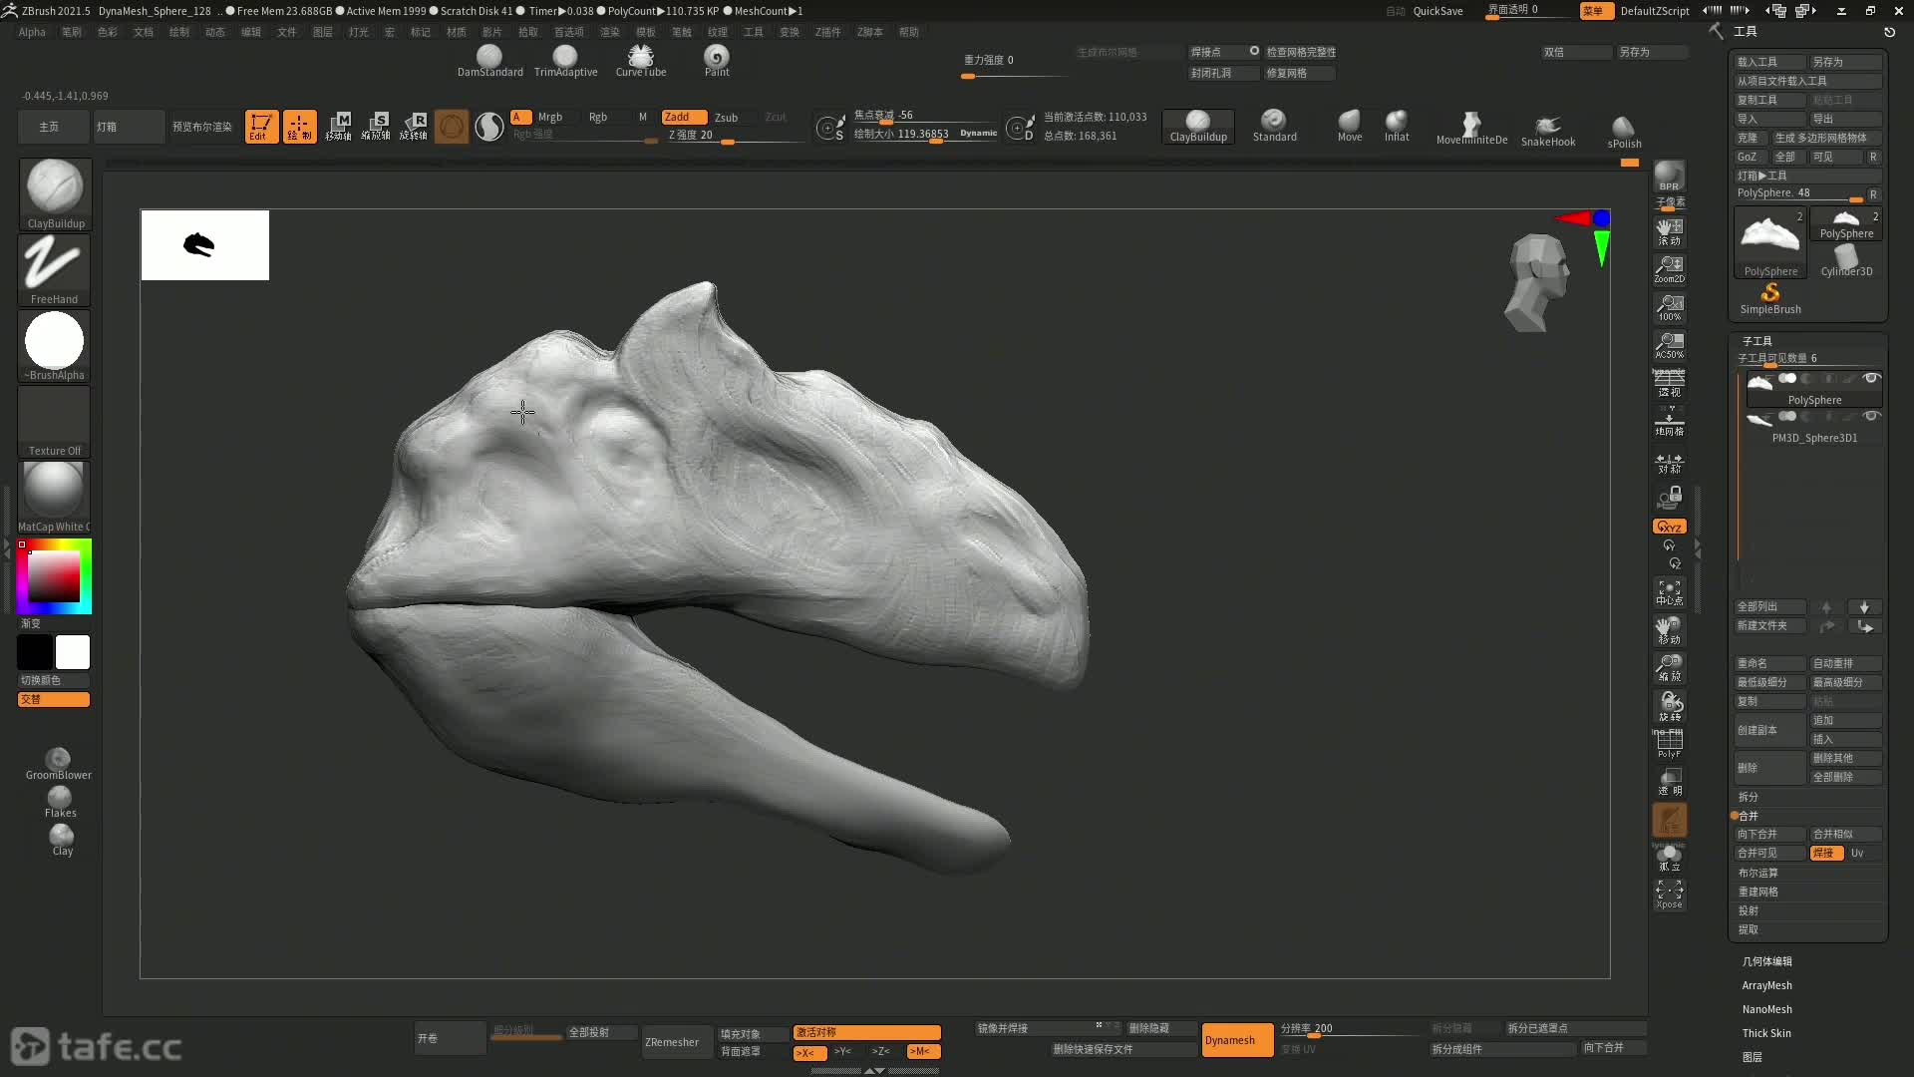Expand the 重建网格 section
The image size is (1914, 1077).
[x=1757, y=892]
